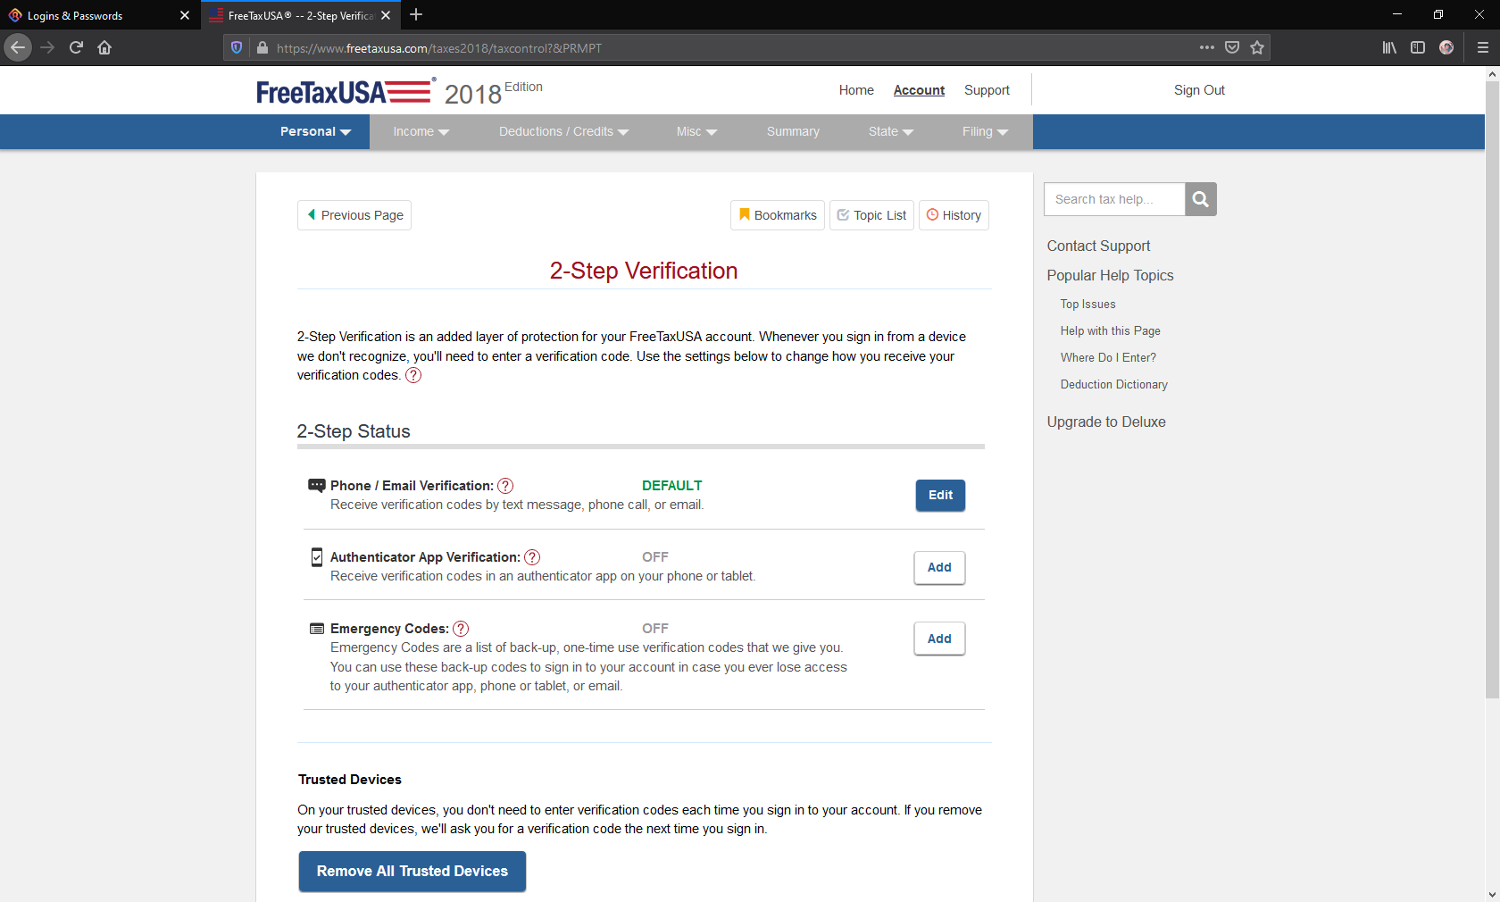This screenshot has height=902, width=1500.
Task: Click the Emergency Codes list icon
Action: point(316,629)
